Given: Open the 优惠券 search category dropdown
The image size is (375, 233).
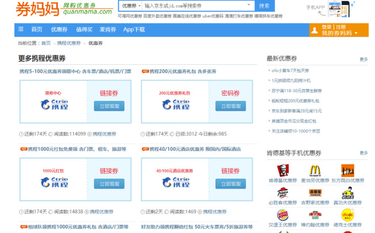Looking at the screenshot, I should tap(131, 5).
